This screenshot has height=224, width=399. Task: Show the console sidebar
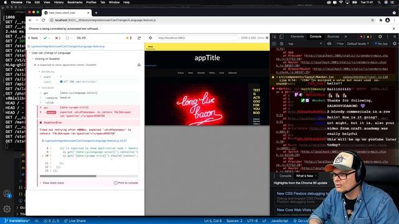pos(274,44)
